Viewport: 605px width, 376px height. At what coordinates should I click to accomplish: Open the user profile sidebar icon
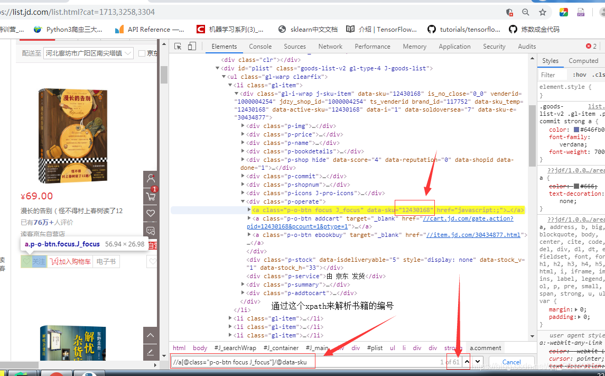(x=151, y=178)
